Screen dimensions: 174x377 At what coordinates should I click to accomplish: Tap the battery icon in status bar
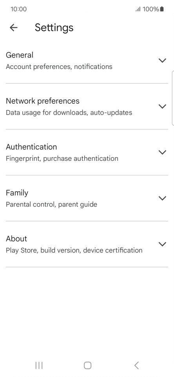162,9
